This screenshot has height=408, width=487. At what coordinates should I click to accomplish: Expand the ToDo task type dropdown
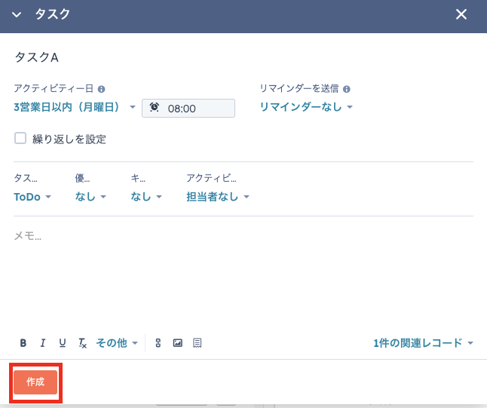(x=32, y=197)
